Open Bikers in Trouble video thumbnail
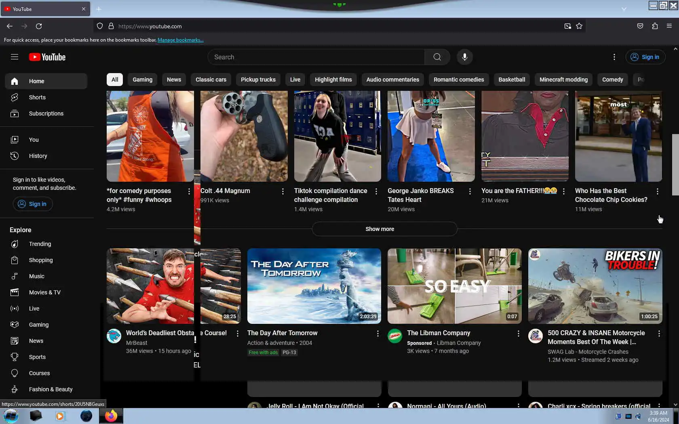Image resolution: width=679 pixels, height=424 pixels. point(595,286)
